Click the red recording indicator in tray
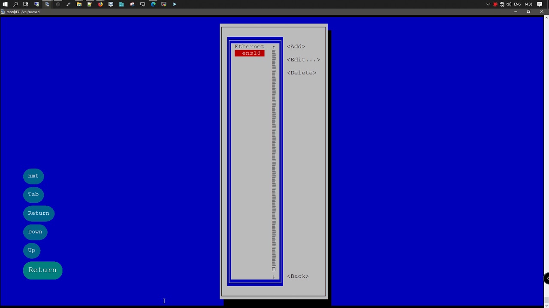This screenshot has width=549, height=308. click(495, 4)
